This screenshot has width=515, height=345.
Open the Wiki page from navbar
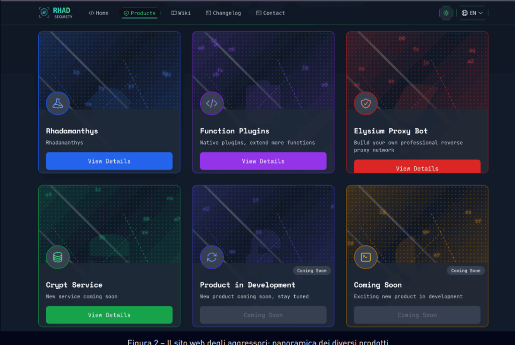click(181, 13)
